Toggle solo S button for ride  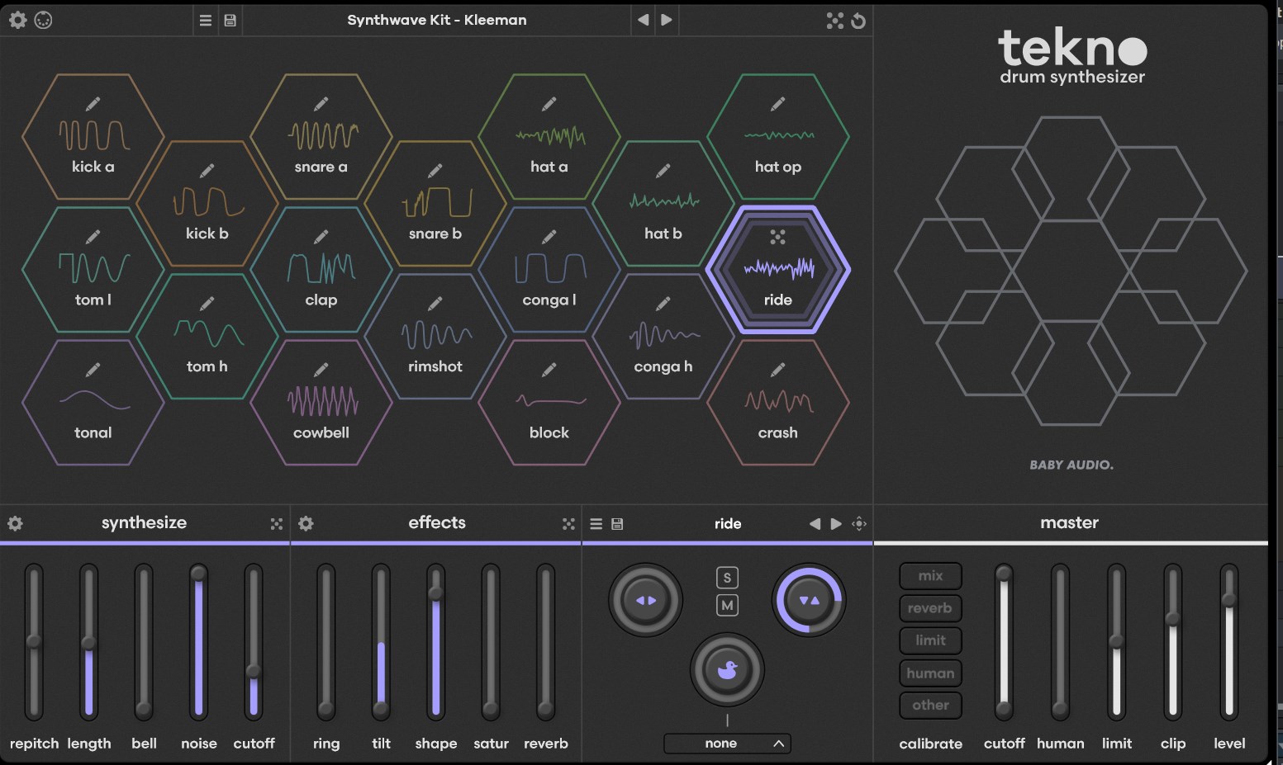pyautogui.click(x=727, y=578)
